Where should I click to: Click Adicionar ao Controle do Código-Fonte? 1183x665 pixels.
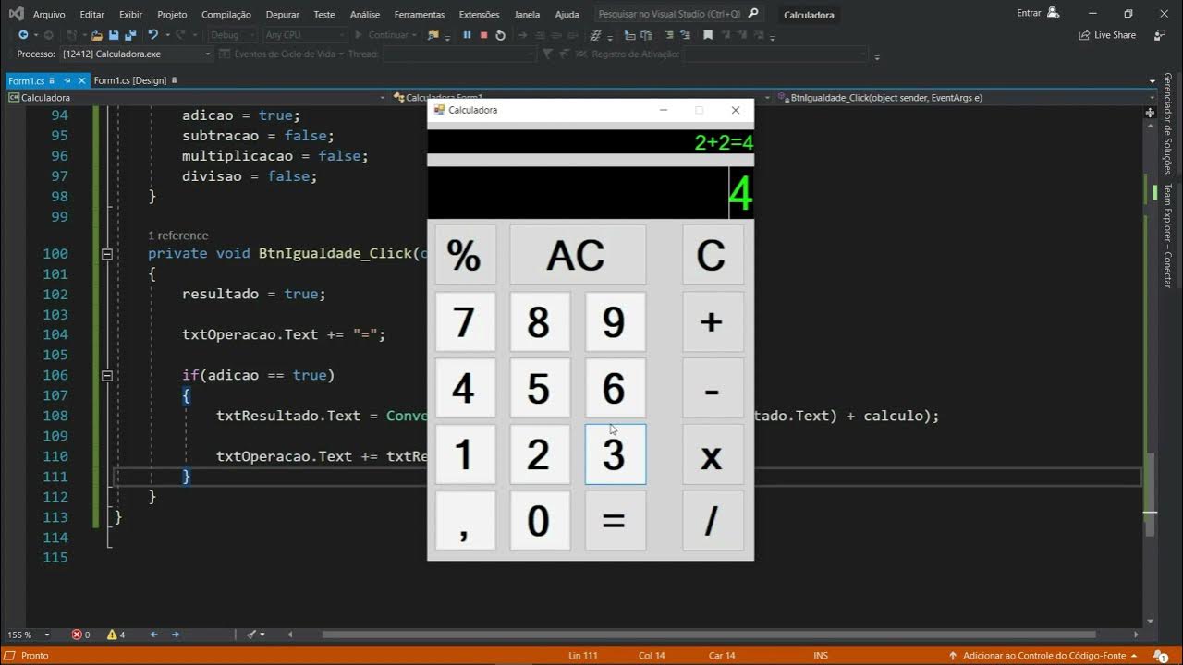(1044, 655)
